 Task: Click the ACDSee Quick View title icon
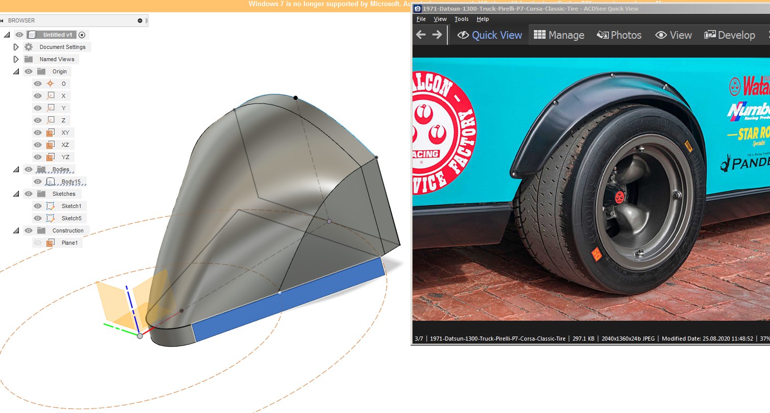coord(417,9)
